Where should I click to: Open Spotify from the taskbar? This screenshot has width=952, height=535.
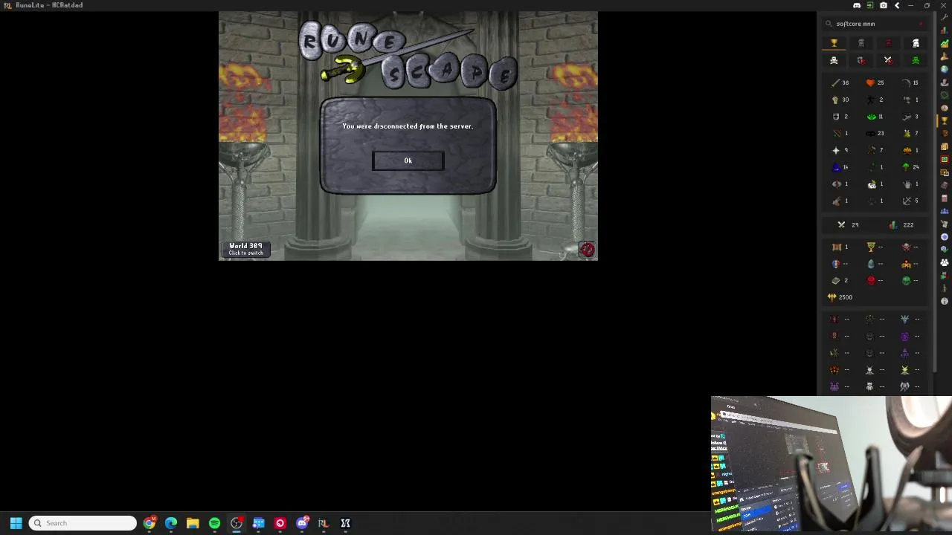coord(214,523)
